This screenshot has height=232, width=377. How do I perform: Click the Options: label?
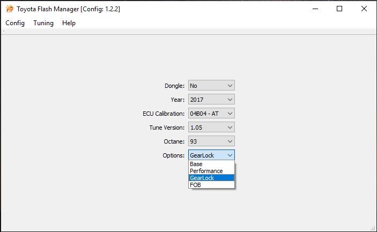click(173, 155)
